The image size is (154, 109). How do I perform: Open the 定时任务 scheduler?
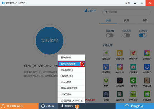[48, 106]
